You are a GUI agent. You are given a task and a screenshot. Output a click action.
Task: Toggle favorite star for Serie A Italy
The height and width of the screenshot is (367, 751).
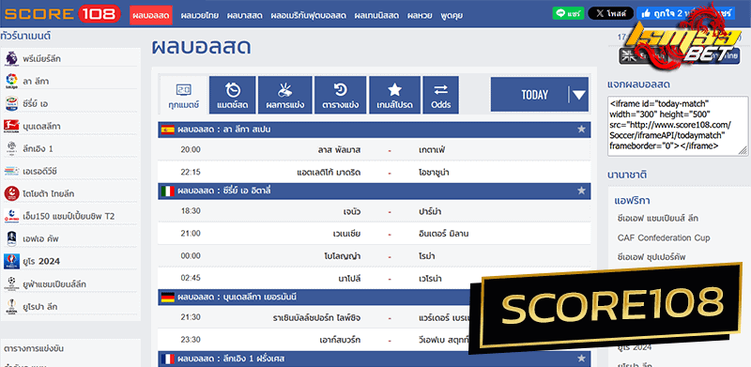tap(581, 191)
